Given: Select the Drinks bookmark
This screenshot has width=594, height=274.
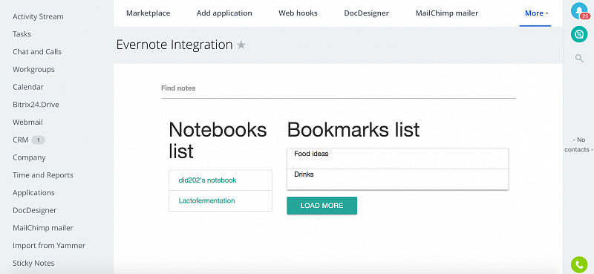Looking at the screenshot, I should point(397,179).
